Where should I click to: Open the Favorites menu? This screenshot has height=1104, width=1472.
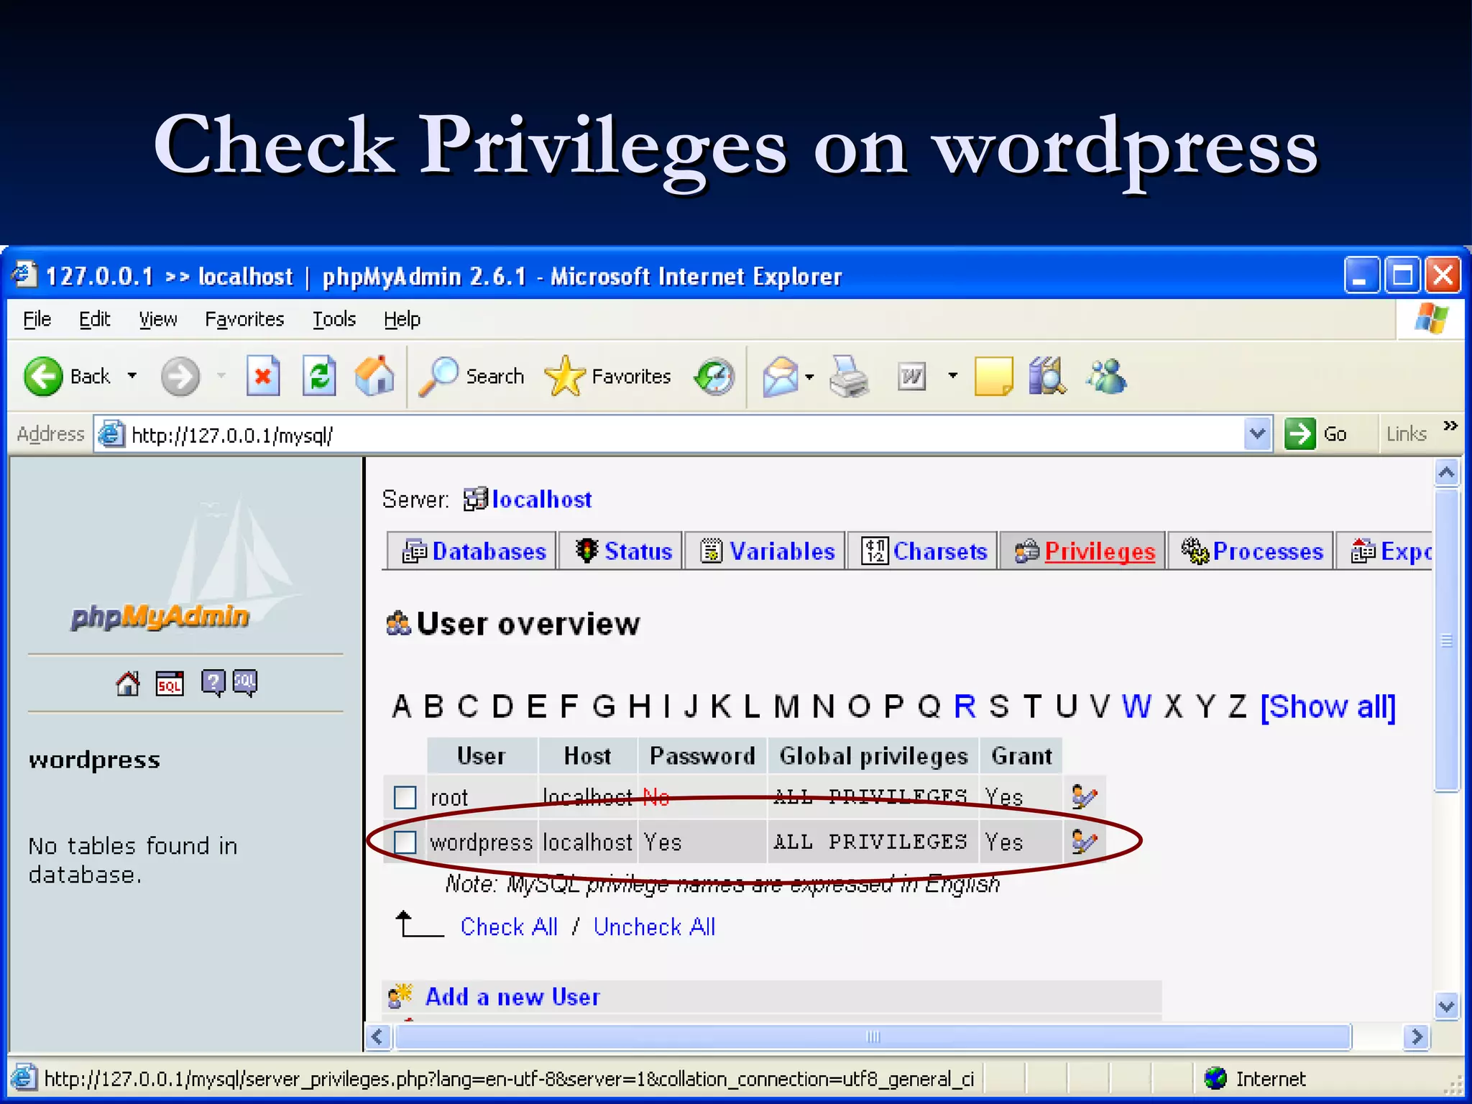click(x=244, y=319)
